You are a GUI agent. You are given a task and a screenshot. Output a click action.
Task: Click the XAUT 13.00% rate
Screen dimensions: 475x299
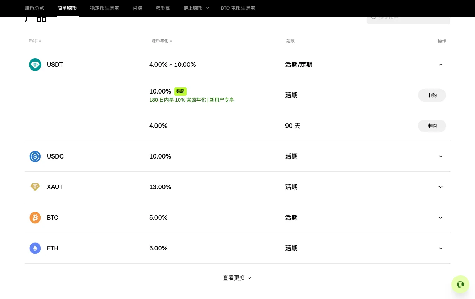click(x=160, y=187)
